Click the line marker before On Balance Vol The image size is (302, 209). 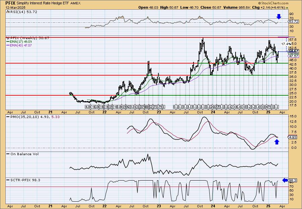coord(8,154)
